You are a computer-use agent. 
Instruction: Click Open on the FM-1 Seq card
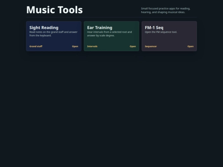point(190,46)
